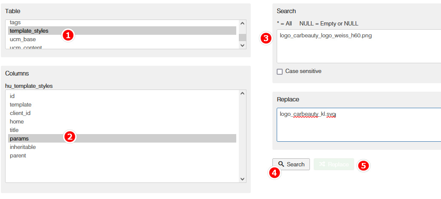
Task: Pick the id column
Action: [12, 96]
